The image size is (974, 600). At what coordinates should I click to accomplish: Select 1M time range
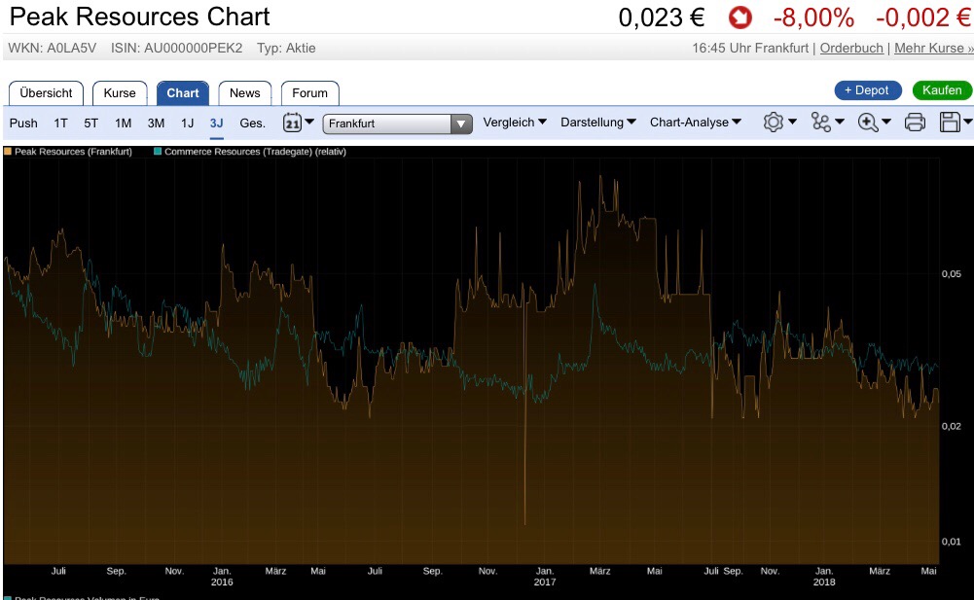pyautogui.click(x=123, y=123)
